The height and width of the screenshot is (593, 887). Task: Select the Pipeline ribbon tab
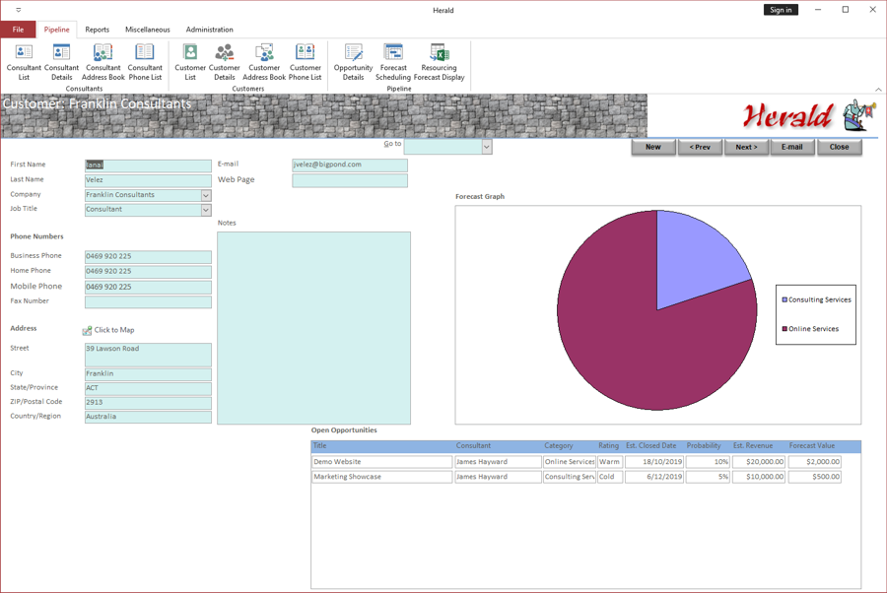pos(56,30)
